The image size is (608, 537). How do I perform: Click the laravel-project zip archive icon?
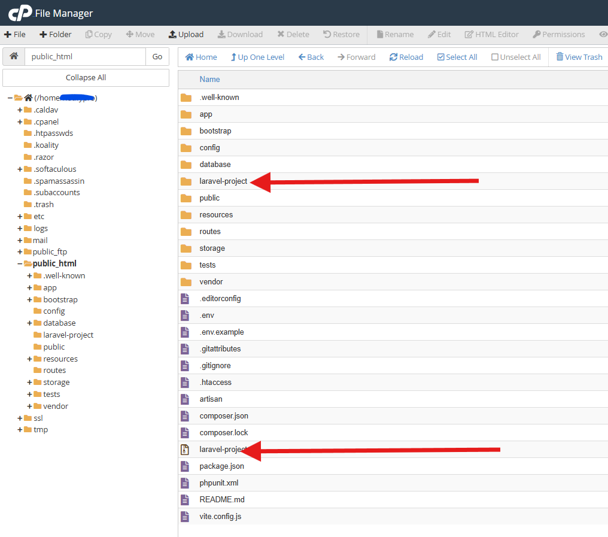point(185,450)
